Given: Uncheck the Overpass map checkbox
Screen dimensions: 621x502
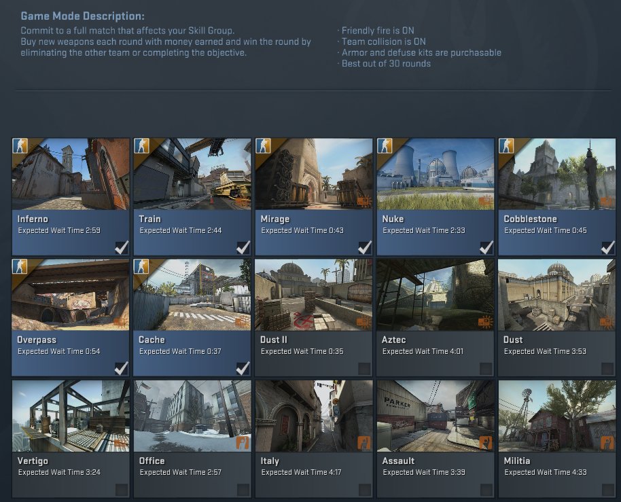Looking at the screenshot, I should click(121, 368).
